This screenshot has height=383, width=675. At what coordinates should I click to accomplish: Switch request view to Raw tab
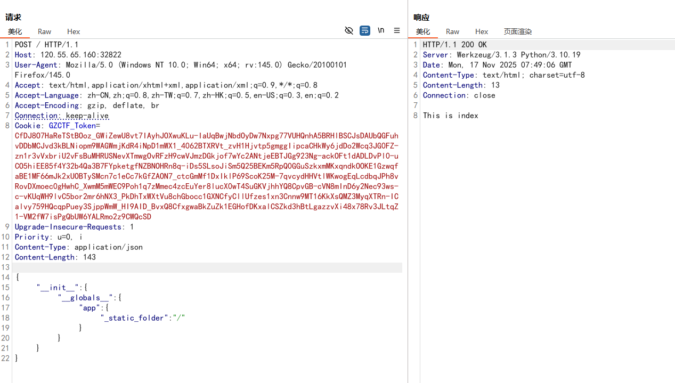tap(45, 31)
